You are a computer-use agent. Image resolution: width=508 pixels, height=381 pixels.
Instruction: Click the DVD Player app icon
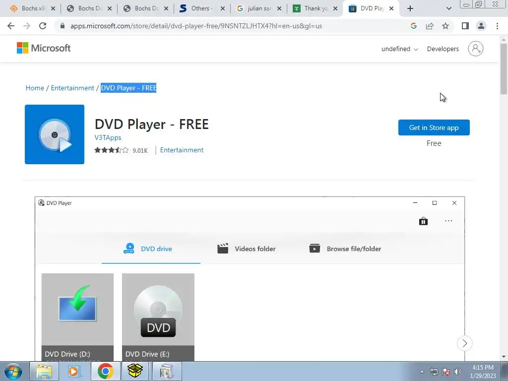pyautogui.click(x=55, y=134)
